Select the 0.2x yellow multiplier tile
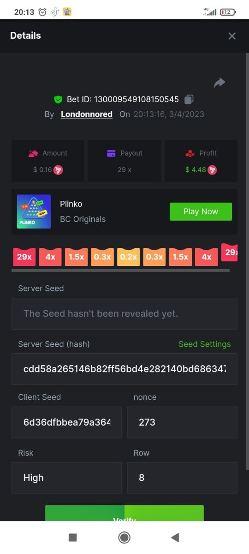 129,257
